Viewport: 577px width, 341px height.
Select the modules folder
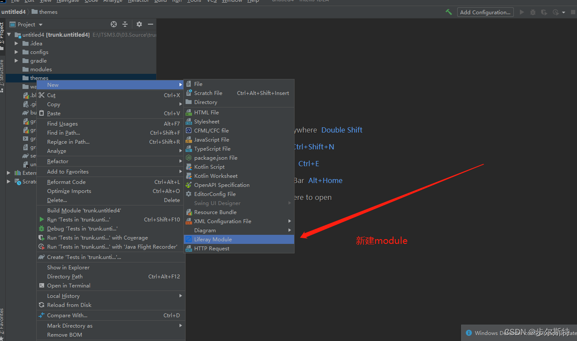41,69
